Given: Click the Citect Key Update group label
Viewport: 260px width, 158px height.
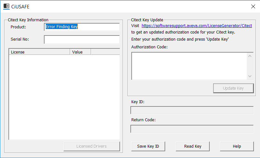Looking at the screenshot, I should click(x=147, y=20).
